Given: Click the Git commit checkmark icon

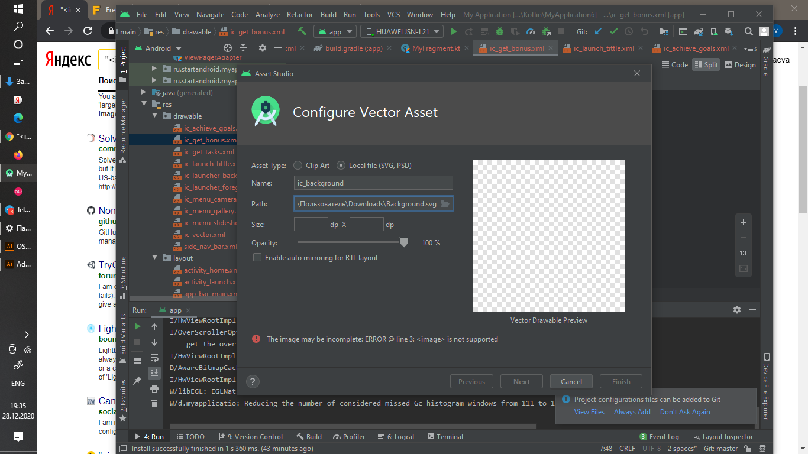Looking at the screenshot, I should pos(613,32).
